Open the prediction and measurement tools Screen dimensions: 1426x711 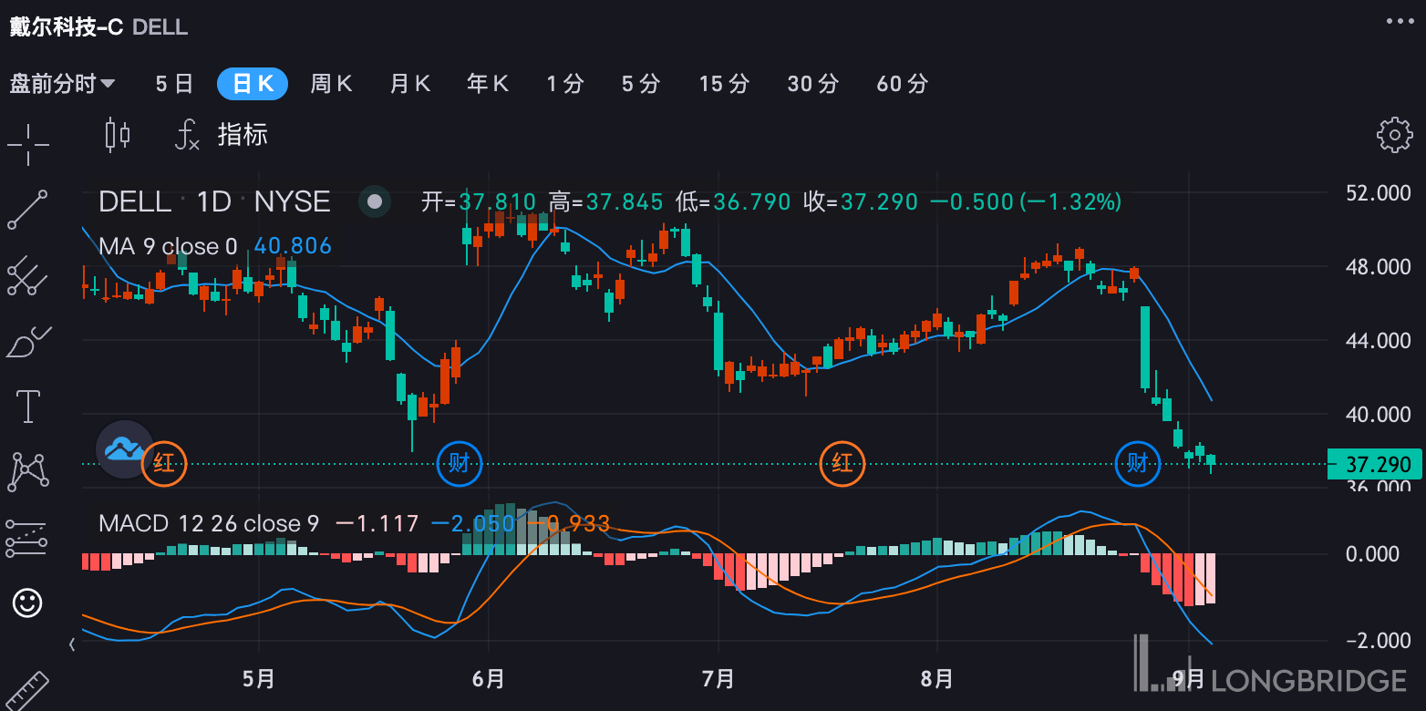pyautogui.click(x=28, y=538)
